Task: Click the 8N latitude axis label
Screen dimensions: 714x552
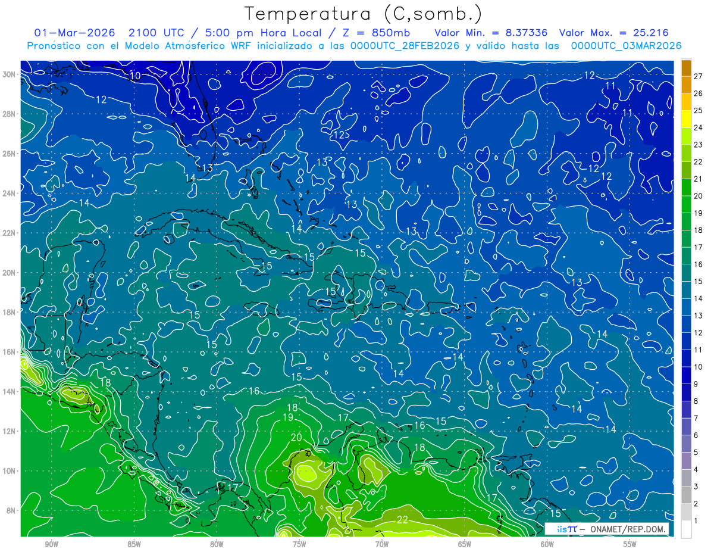Action: (12, 510)
